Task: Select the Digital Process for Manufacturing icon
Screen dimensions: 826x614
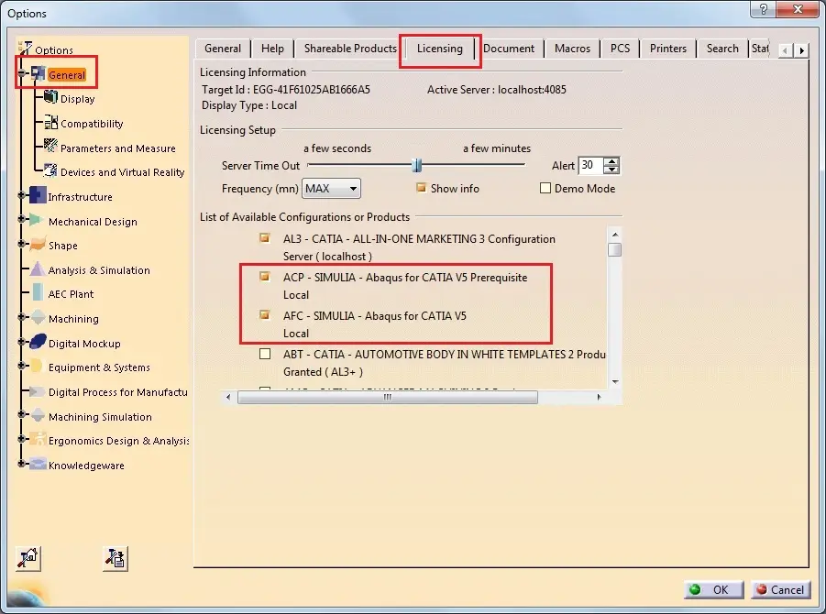Action: click(x=37, y=391)
